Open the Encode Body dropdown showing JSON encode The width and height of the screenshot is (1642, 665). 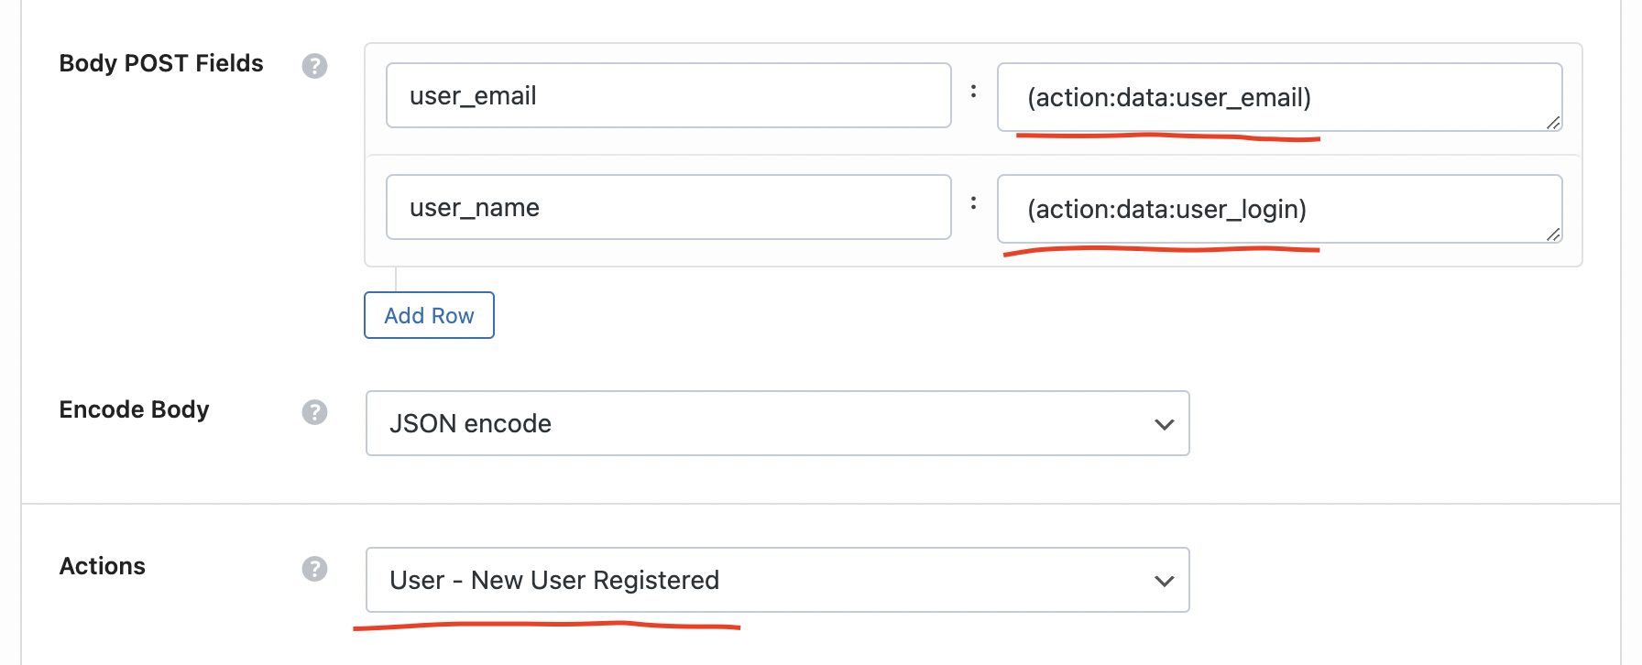777,423
